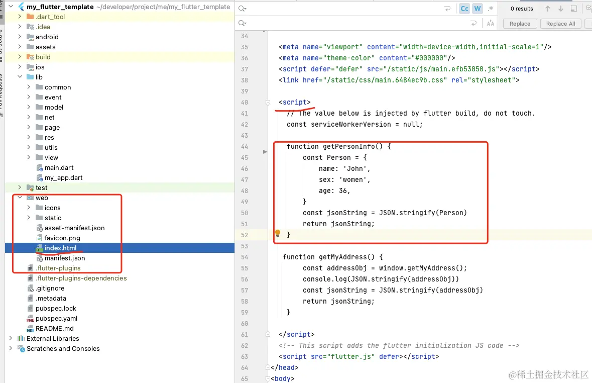Fold the script block at line 40

(268, 102)
